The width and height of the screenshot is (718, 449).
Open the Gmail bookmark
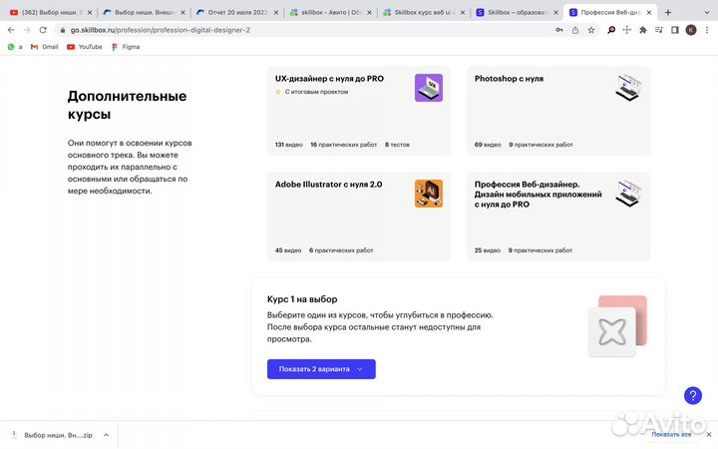(45, 47)
